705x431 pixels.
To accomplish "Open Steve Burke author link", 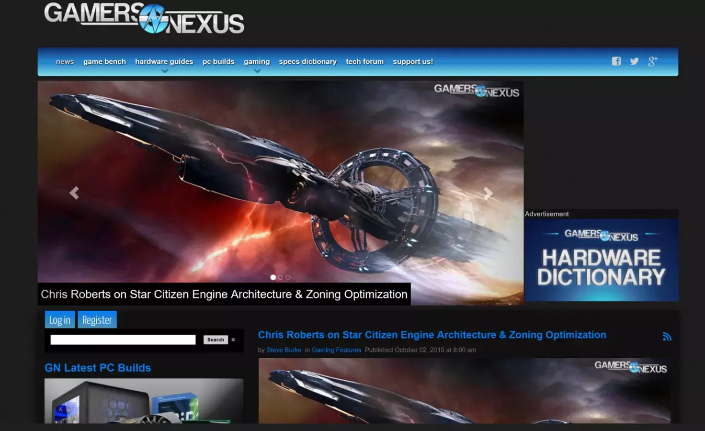I will pyautogui.click(x=284, y=350).
